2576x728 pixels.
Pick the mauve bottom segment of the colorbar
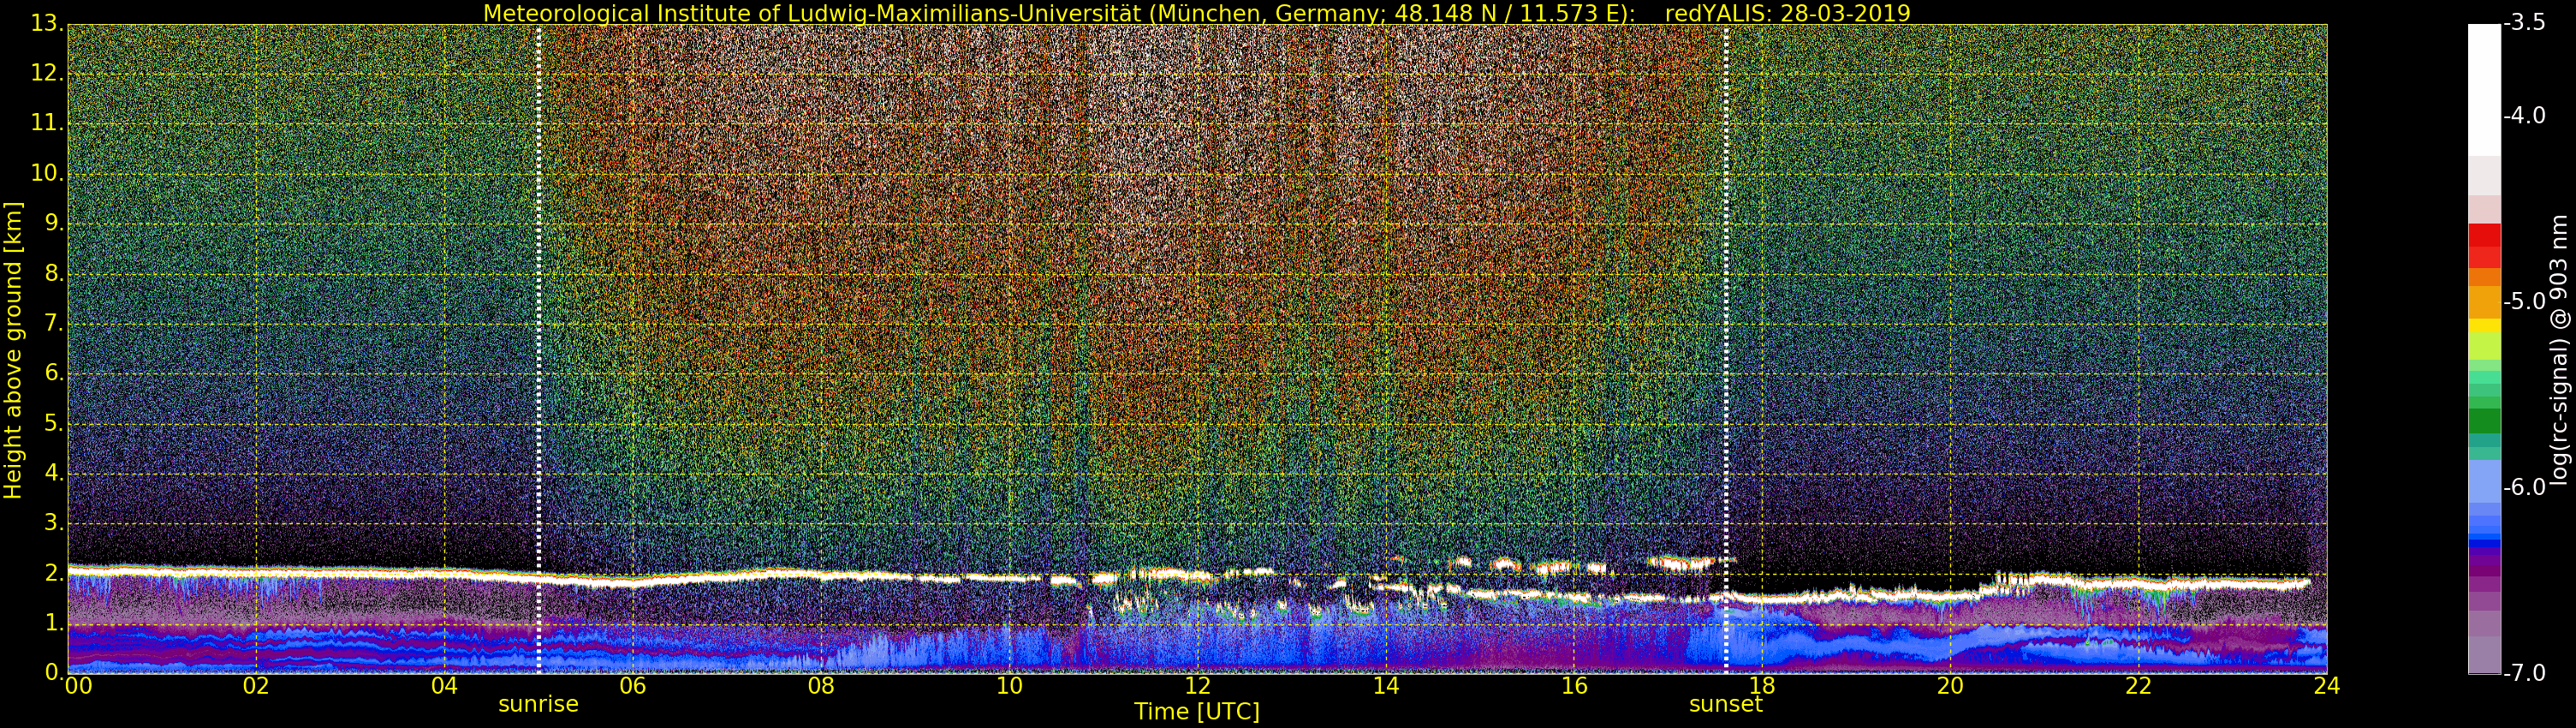click(x=2484, y=655)
